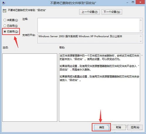The width and height of the screenshot is (146, 134).
Task: Click the policy icon in the title bar
Action: tap(4, 3)
